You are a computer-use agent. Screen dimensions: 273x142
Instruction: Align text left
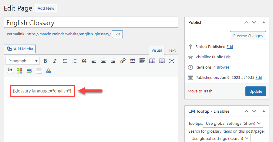(x=94, y=61)
